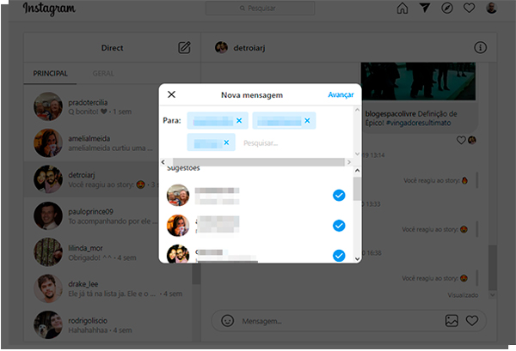Uncheck the first suggested contact

[339, 196]
